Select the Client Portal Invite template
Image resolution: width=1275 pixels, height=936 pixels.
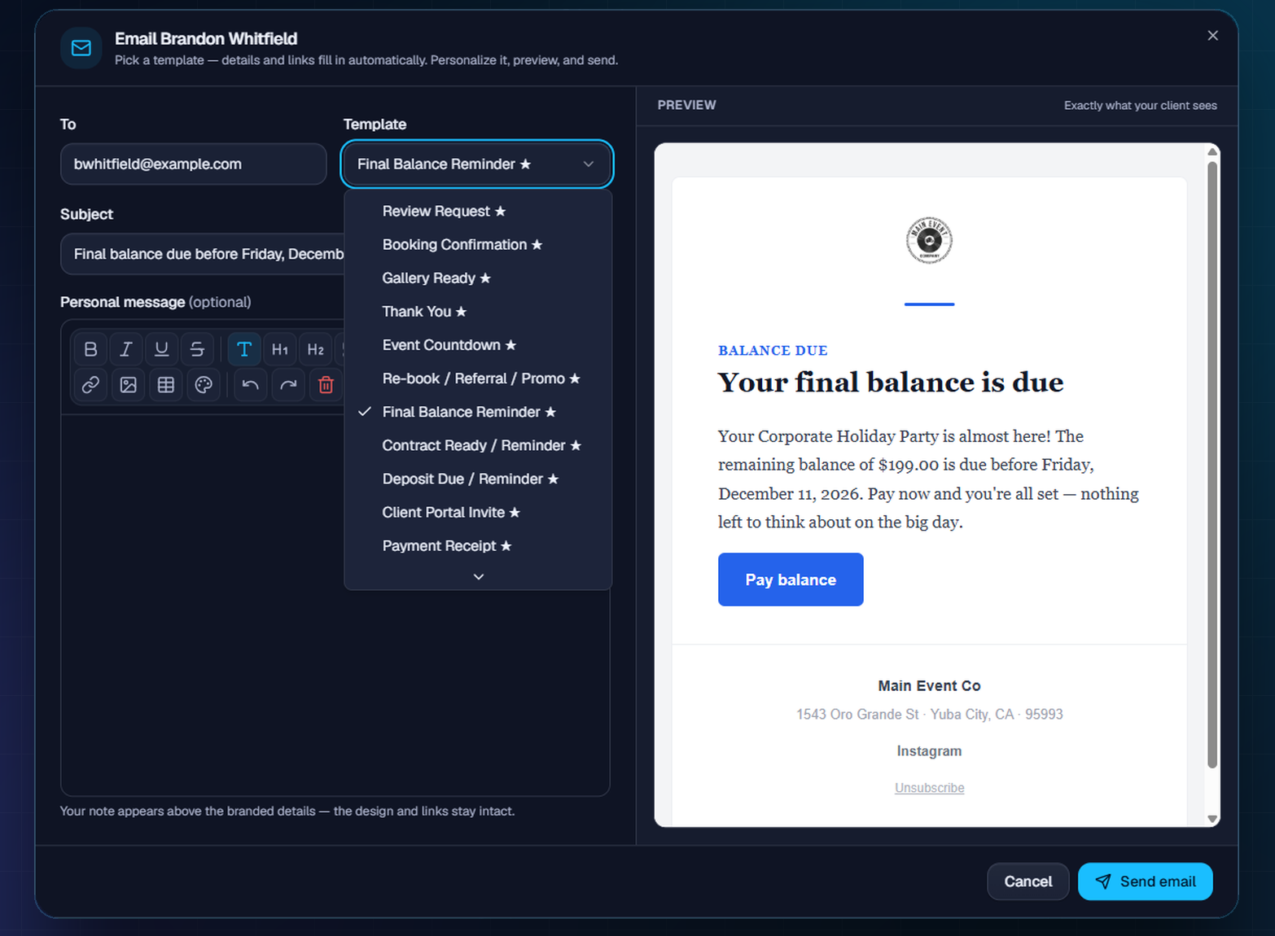pos(478,512)
